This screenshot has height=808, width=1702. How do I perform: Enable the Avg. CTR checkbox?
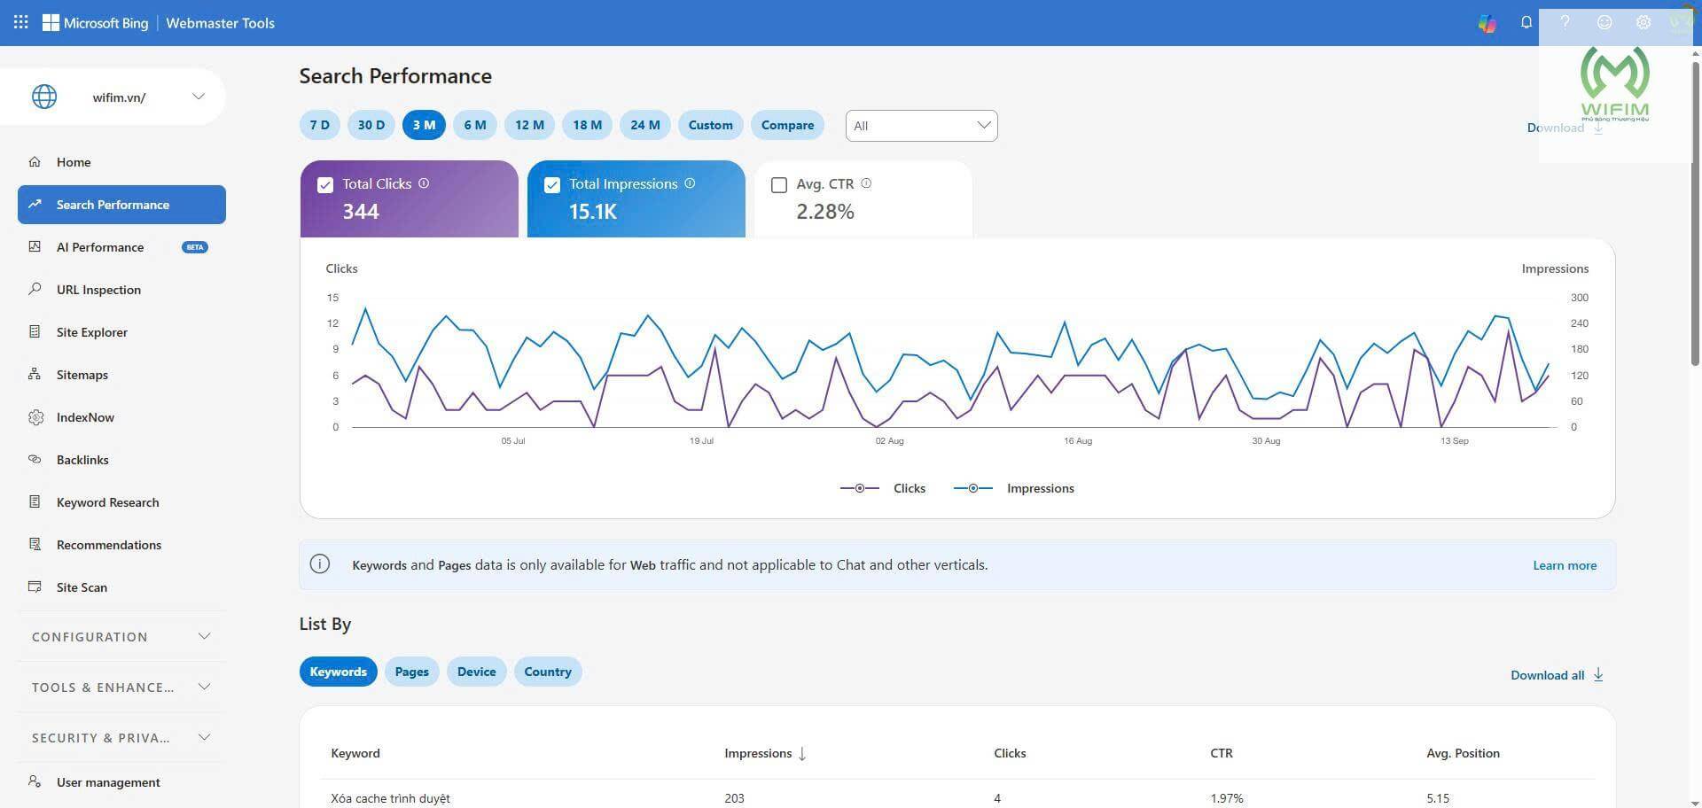click(779, 184)
